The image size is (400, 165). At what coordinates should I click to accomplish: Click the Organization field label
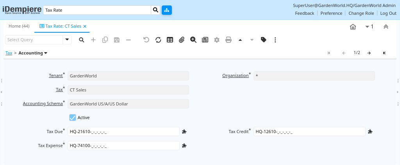coord(236,75)
